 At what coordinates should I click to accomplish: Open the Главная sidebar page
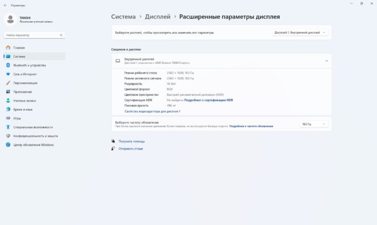(35, 47)
